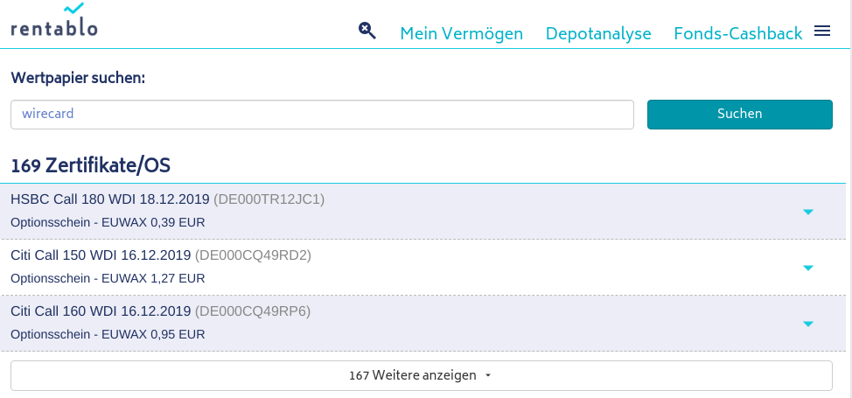This screenshot has width=852, height=398.
Task: Click Citi Call 150 WDI 16.12.2019 title
Action: (x=101, y=255)
